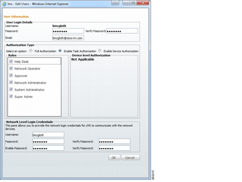242x182 pixels.
Task: Click the user login Password field
Action: click(x=68, y=31)
